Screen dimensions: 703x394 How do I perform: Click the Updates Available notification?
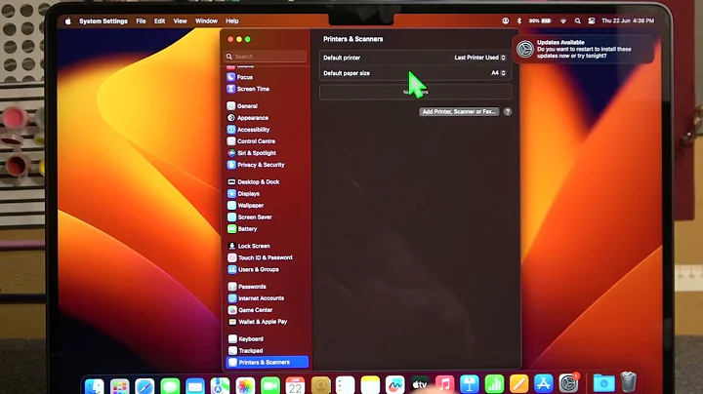tap(583, 49)
